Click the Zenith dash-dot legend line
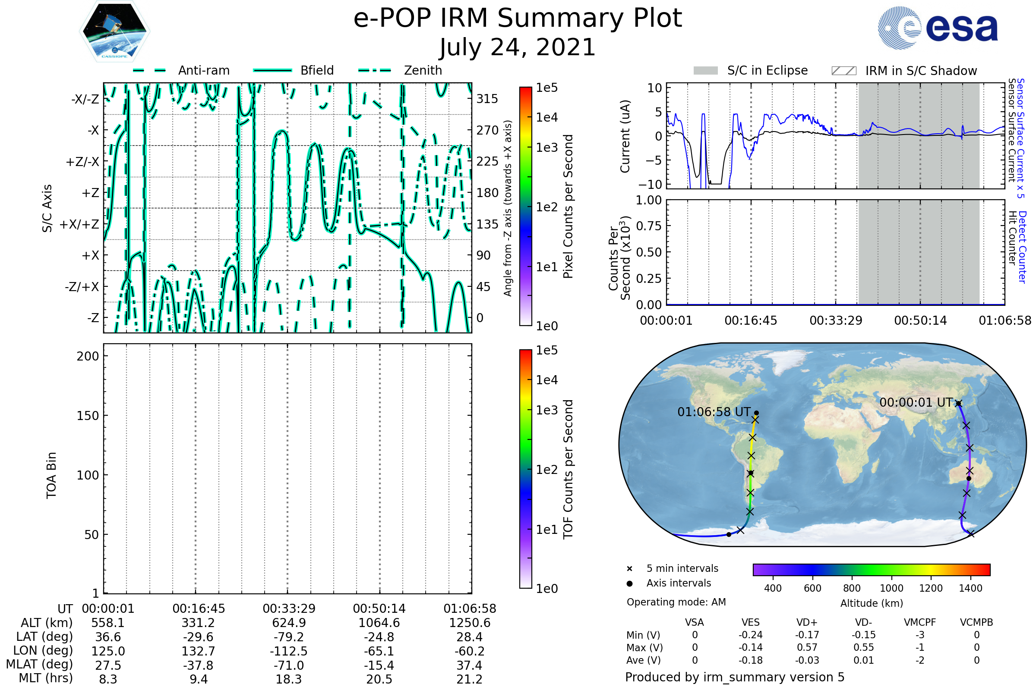The height and width of the screenshot is (690, 1036). [375, 70]
